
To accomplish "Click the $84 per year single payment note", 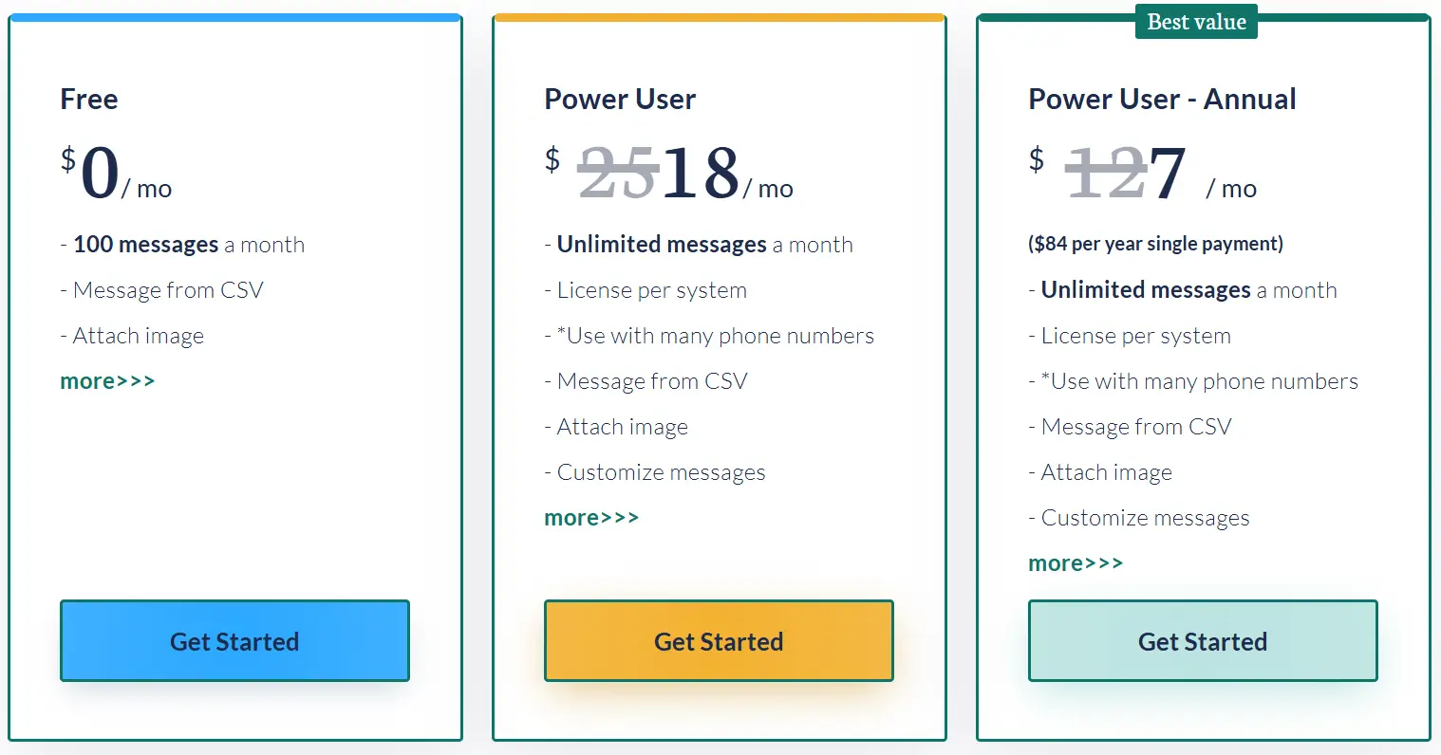I will [x=1155, y=244].
